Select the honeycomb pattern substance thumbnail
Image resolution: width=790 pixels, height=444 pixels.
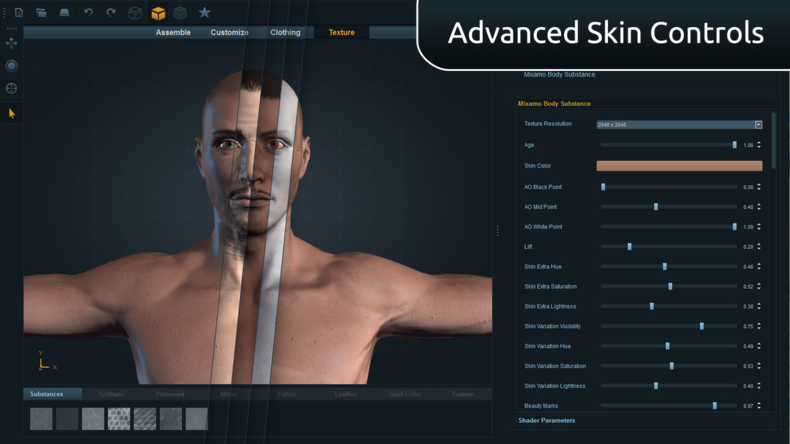tap(118, 419)
